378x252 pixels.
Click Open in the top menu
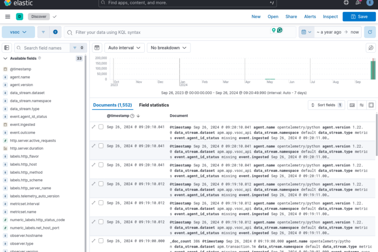[x=273, y=17]
